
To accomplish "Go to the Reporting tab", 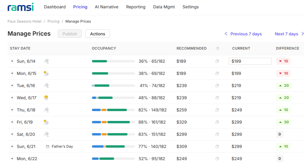I will pos(136,7).
